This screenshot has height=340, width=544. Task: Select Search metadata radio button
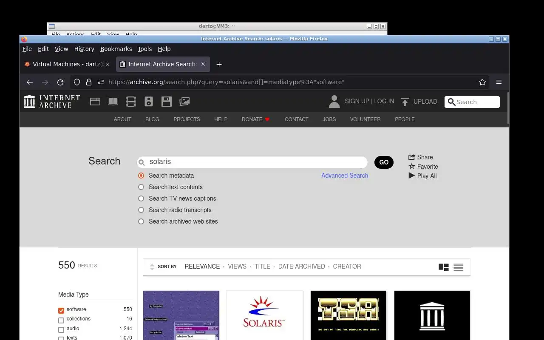141,176
